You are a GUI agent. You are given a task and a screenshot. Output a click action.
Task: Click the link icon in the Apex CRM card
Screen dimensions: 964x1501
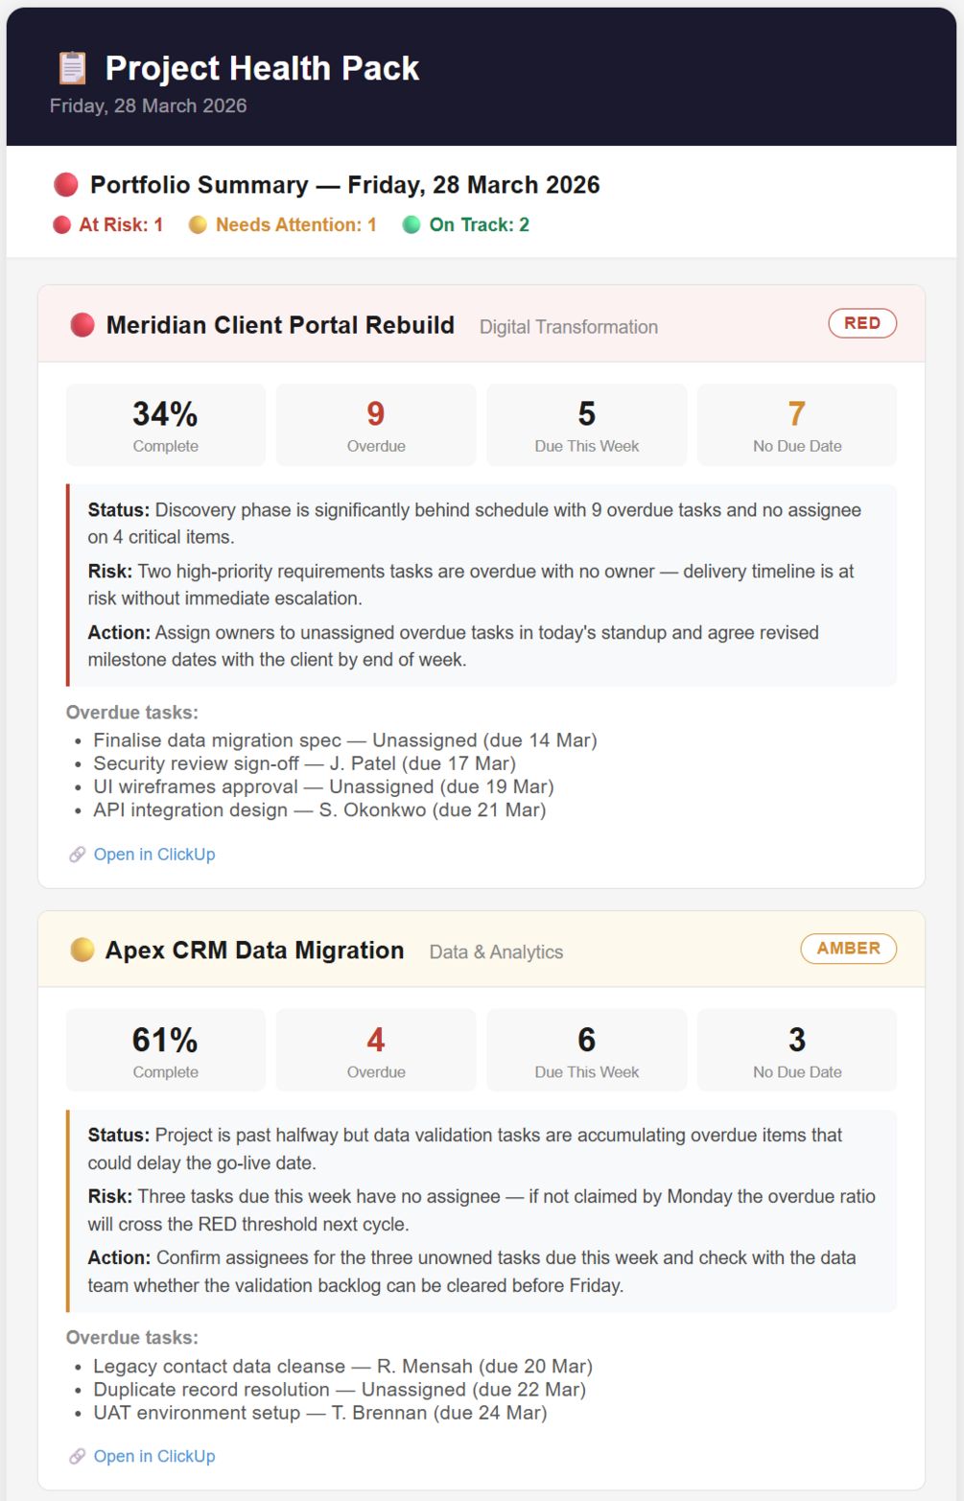pyautogui.click(x=77, y=1456)
